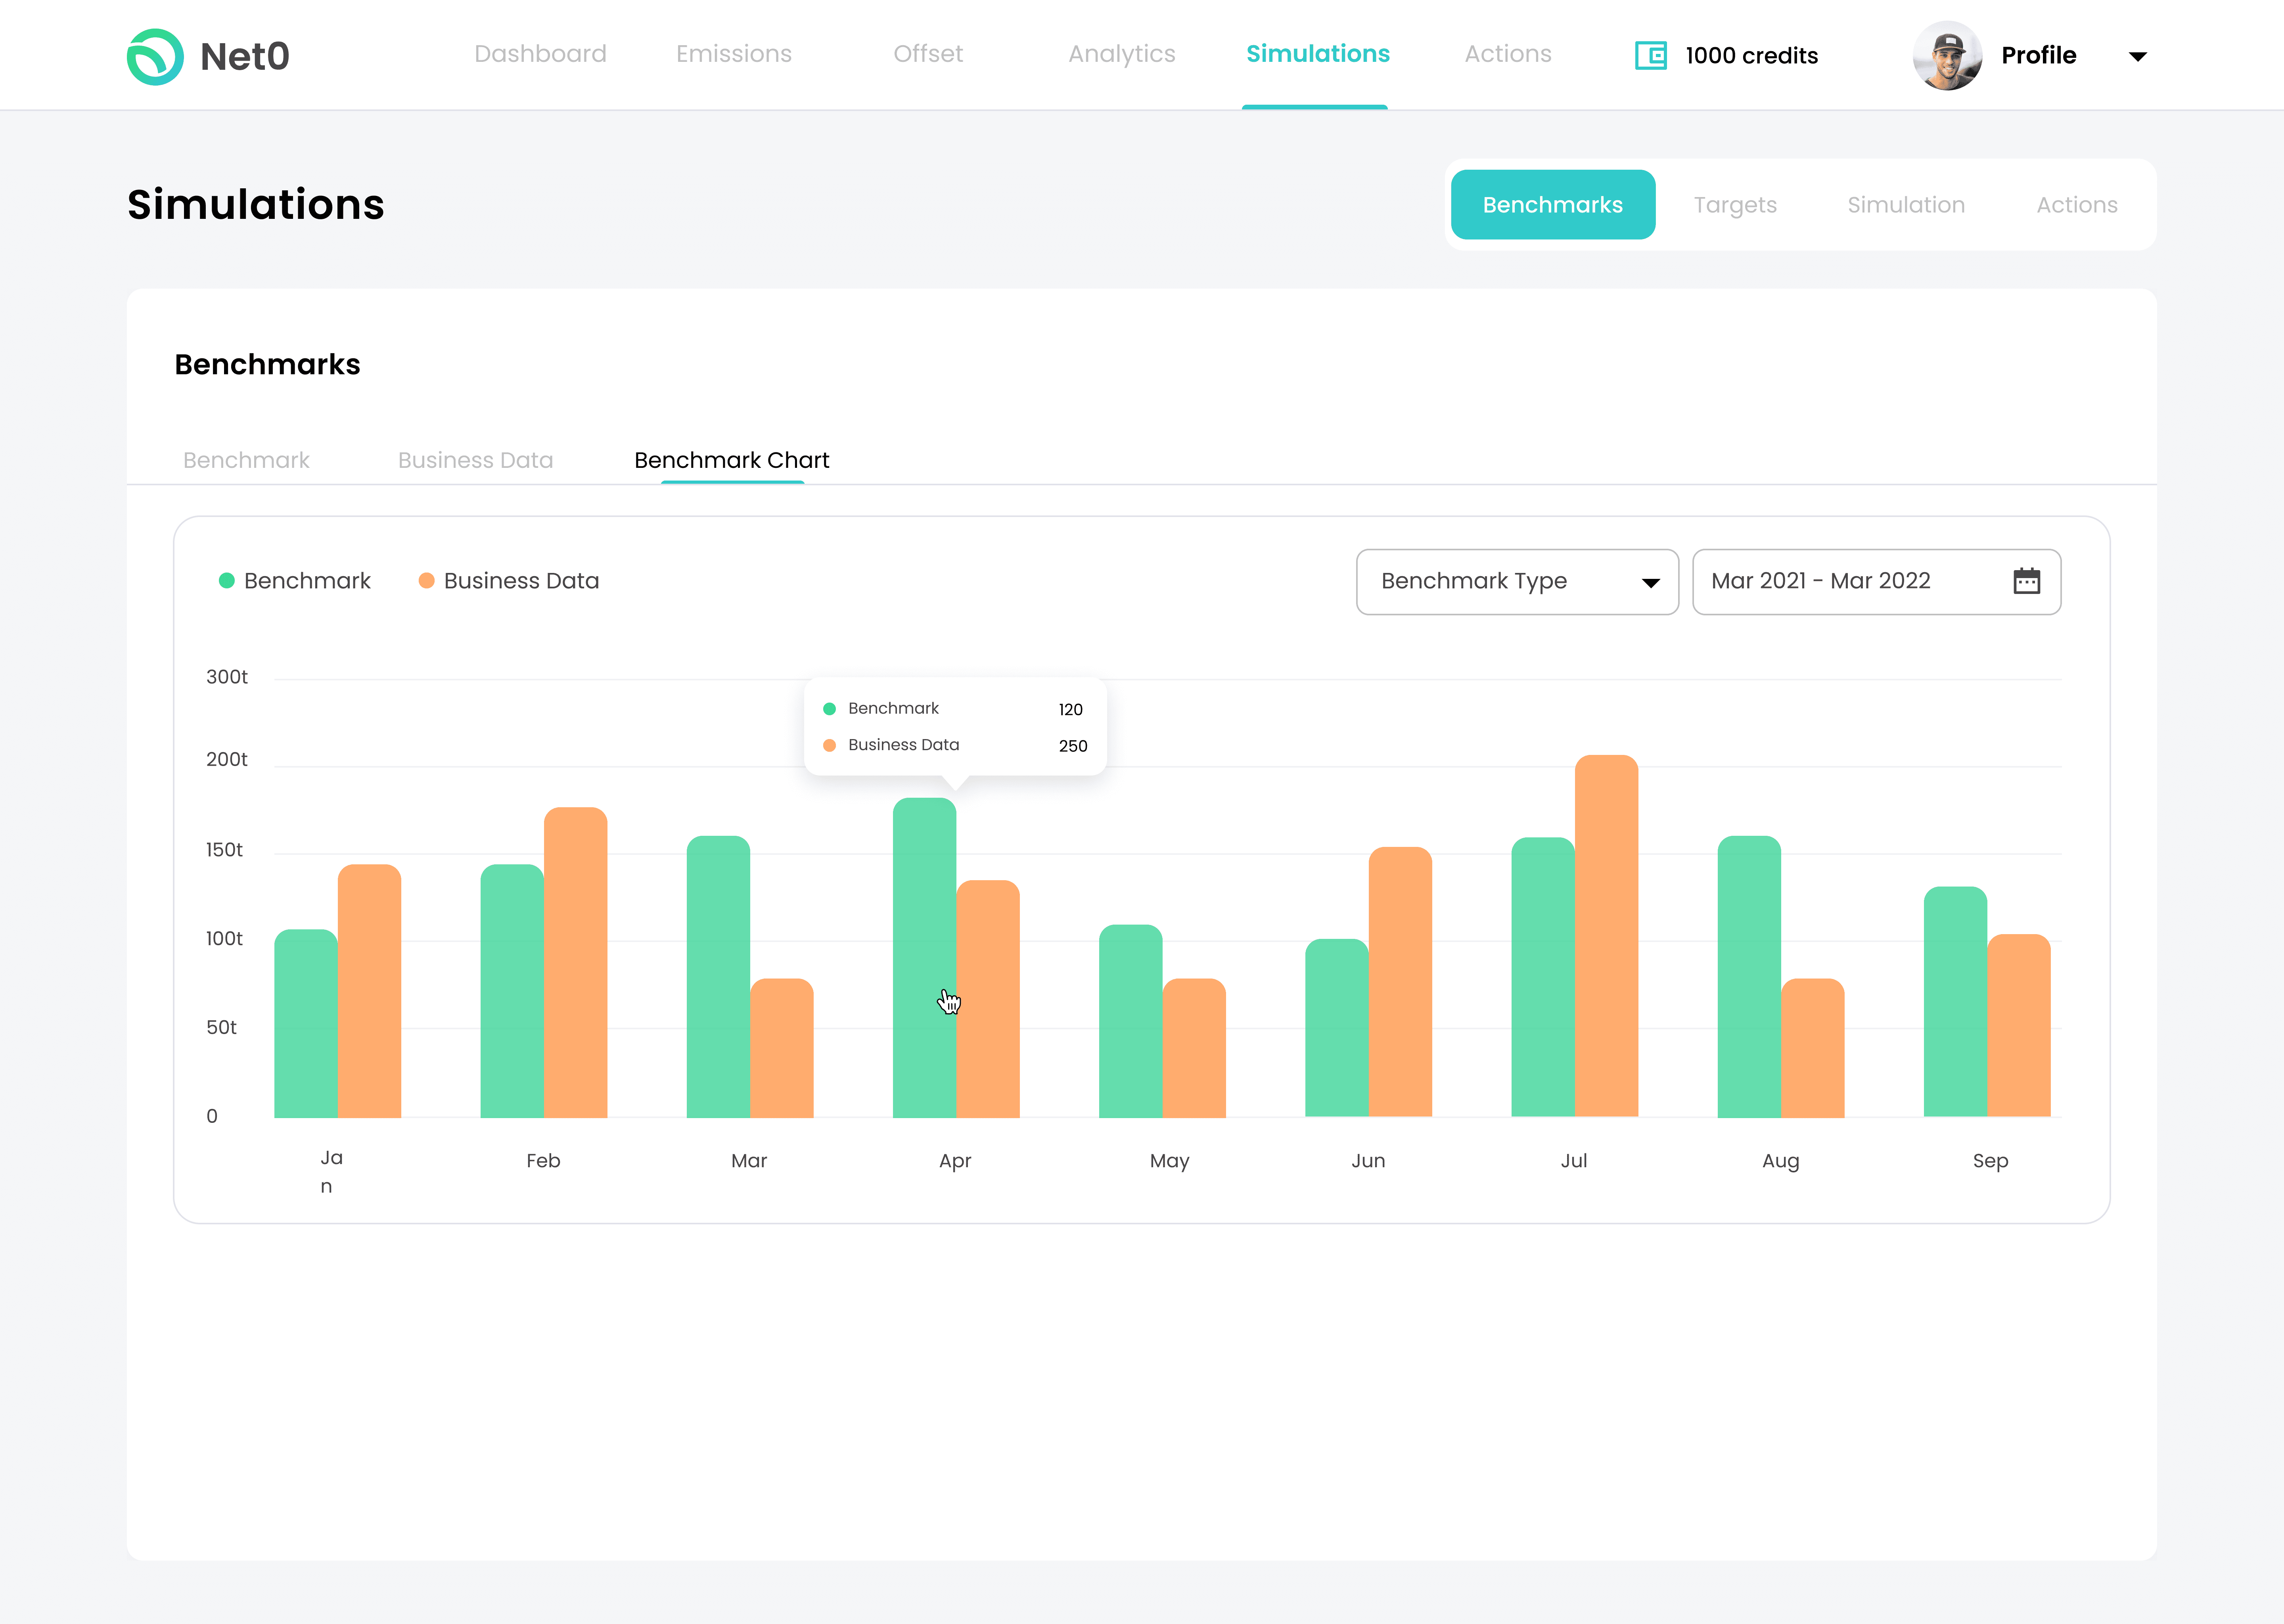Click the Profile name label
The height and width of the screenshot is (1624, 2284).
point(2038,56)
